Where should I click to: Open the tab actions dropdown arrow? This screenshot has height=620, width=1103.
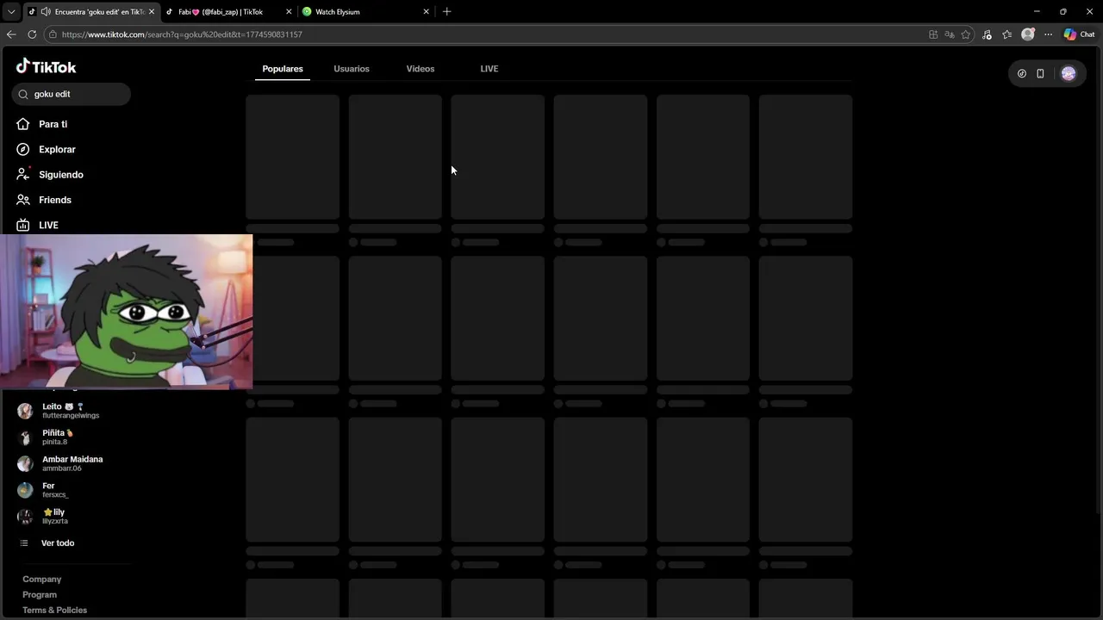click(11, 12)
